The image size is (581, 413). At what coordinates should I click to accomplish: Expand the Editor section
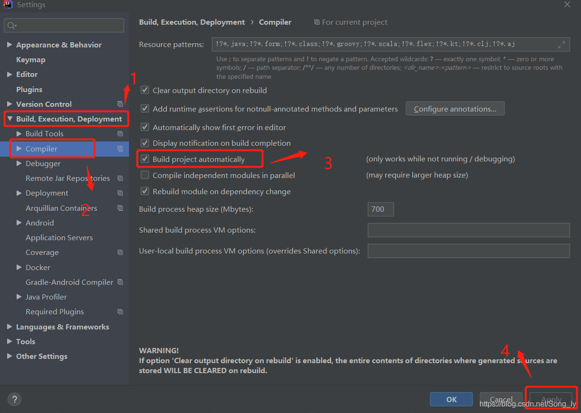pyautogui.click(x=9, y=75)
